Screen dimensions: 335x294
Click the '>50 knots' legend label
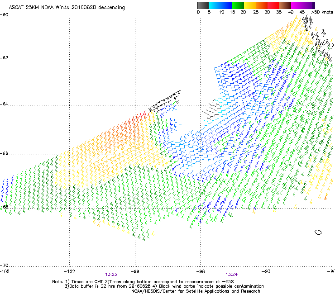322,12
